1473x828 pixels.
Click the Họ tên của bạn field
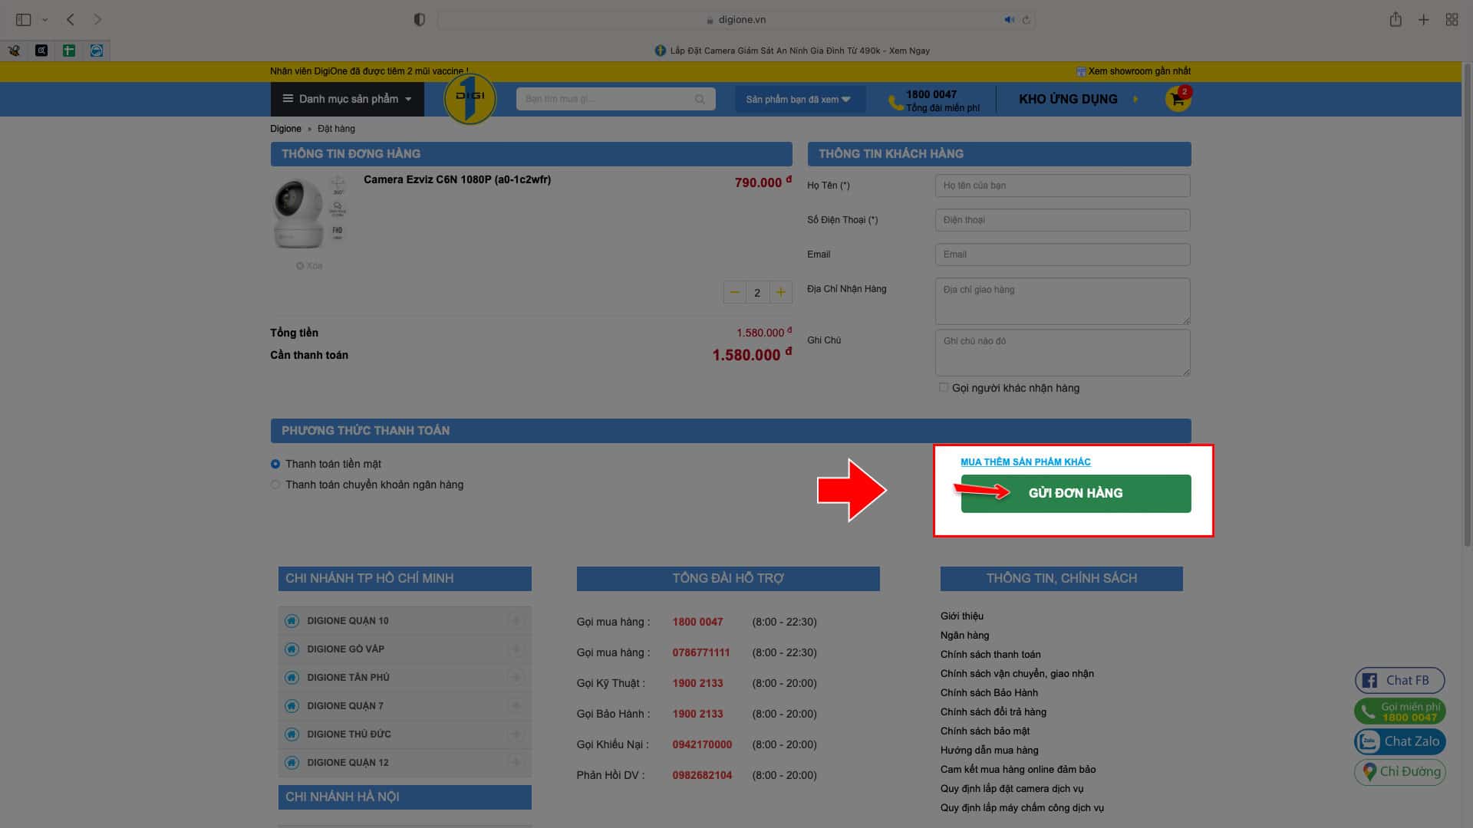pyautogui.click(x=1062, y=186)
